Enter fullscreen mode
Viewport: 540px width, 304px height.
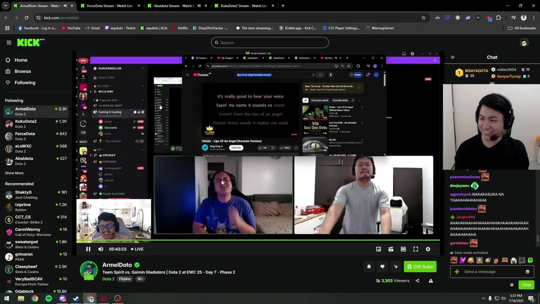tap(416, 249)
